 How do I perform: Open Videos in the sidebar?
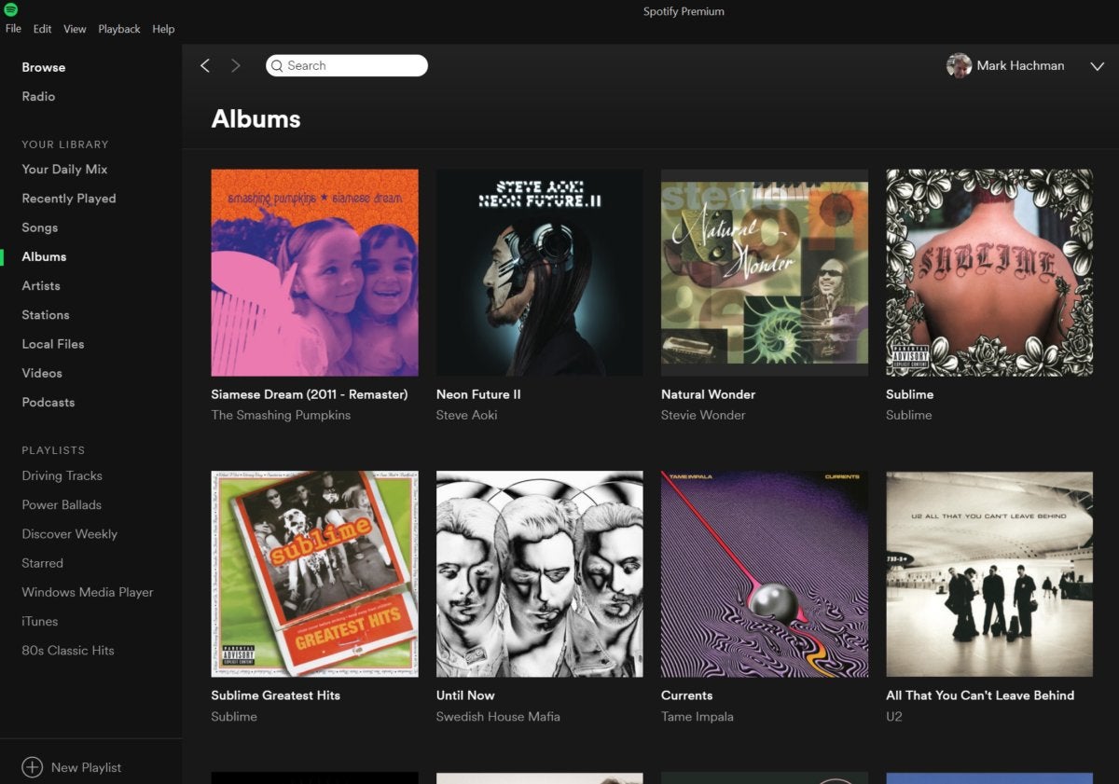[x=42, y=373]
